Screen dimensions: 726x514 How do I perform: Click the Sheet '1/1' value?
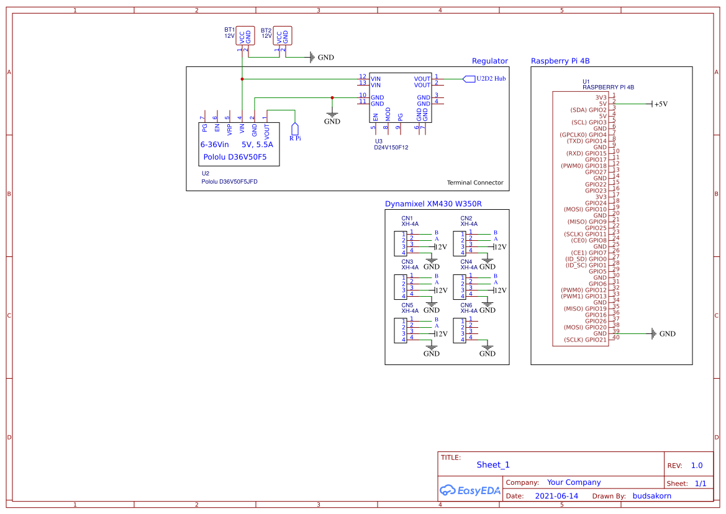point(701,484)
